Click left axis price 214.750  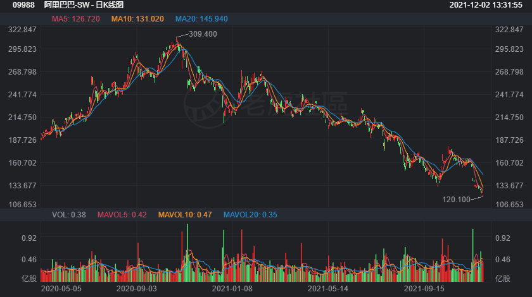(x=22, y=118)
